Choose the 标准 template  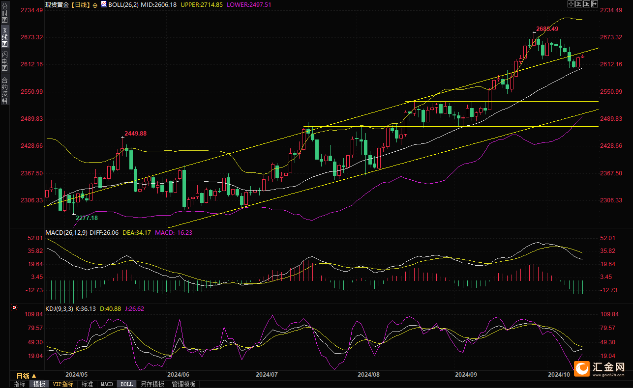87,384
